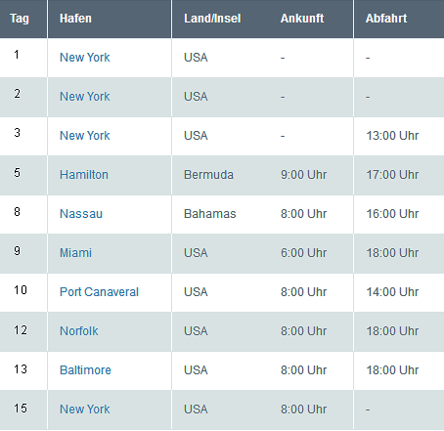Follow the Norfolk port link
The width and height of the screenshot is (444, 431).
click(x=79, y=331)
